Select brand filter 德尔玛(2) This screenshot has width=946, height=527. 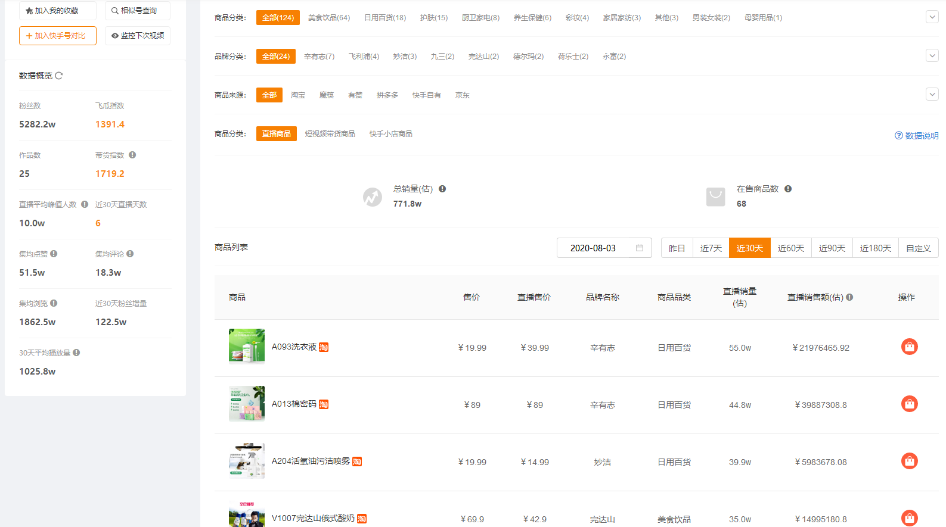[528, 57]
